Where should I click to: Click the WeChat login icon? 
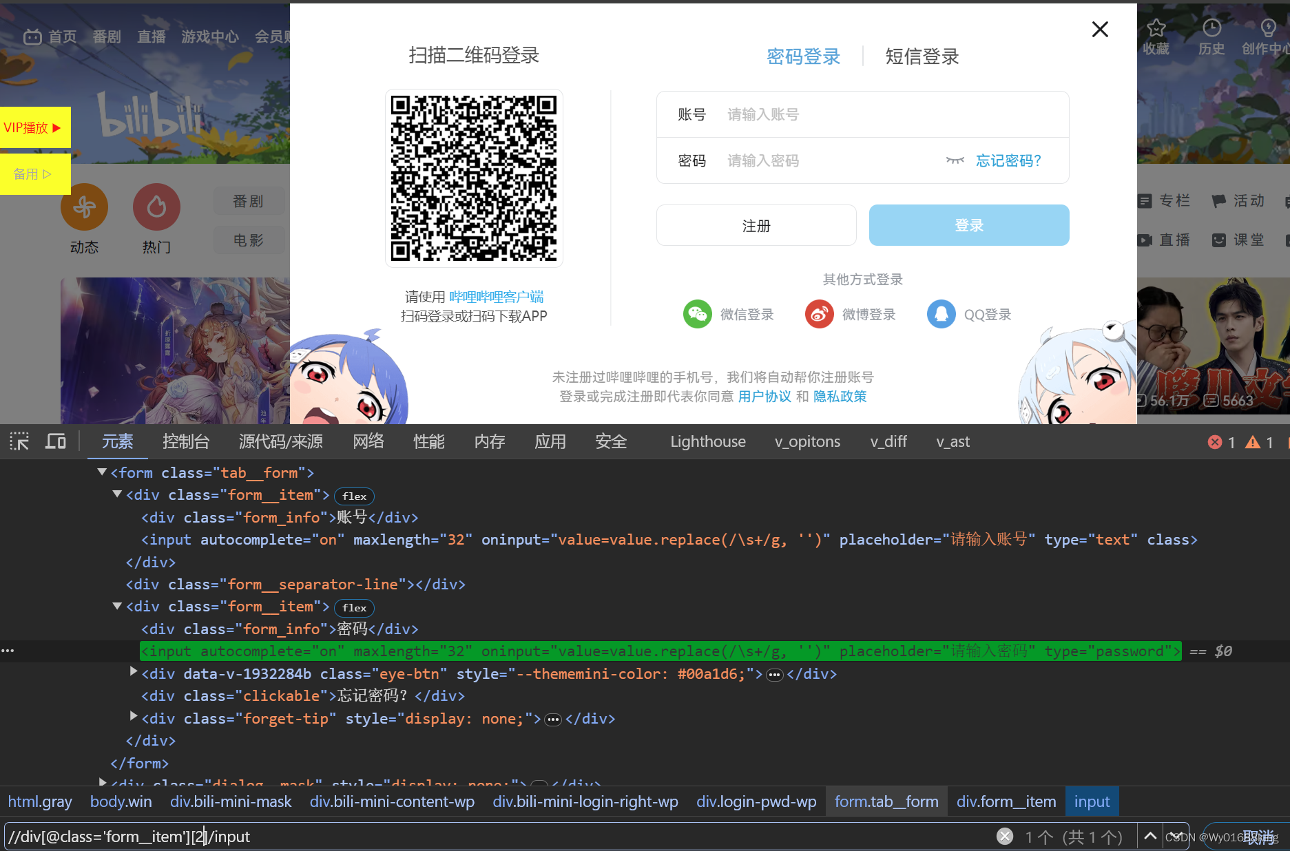[698, 315]
